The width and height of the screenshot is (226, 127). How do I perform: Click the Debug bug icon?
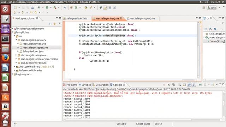click(x=39, y=7)
